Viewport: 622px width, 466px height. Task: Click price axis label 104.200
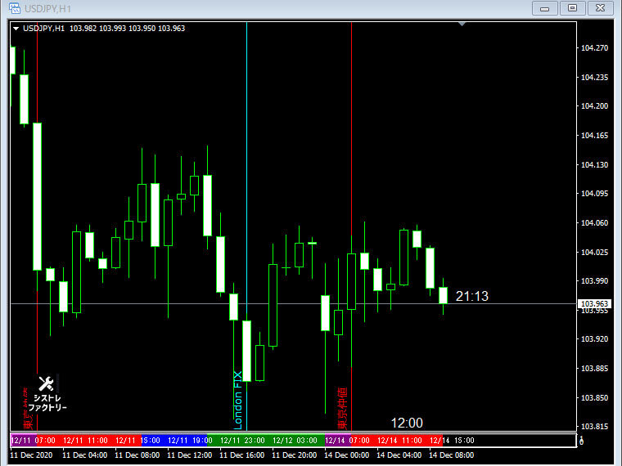[x=594, y=105]
